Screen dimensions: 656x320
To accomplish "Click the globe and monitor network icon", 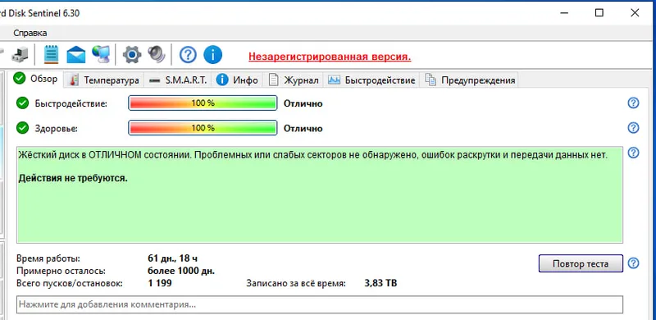I will 101,54.
